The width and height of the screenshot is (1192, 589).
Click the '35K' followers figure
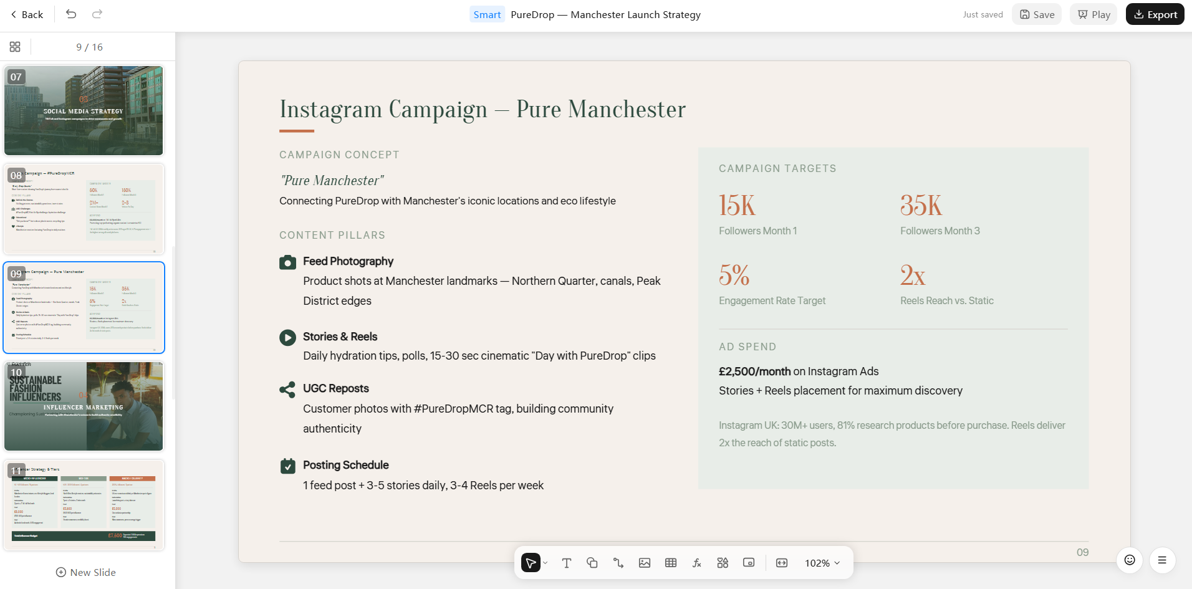click(x=921, y=206)
